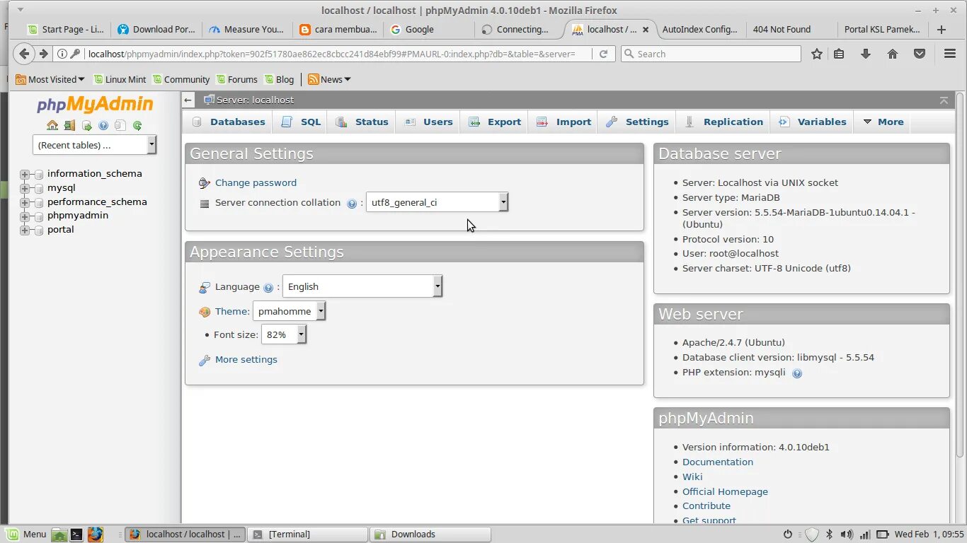The width and height of the screenshot is (967, 543).
Task: Click the browser Forward arrow
Action: coord(43,54)
